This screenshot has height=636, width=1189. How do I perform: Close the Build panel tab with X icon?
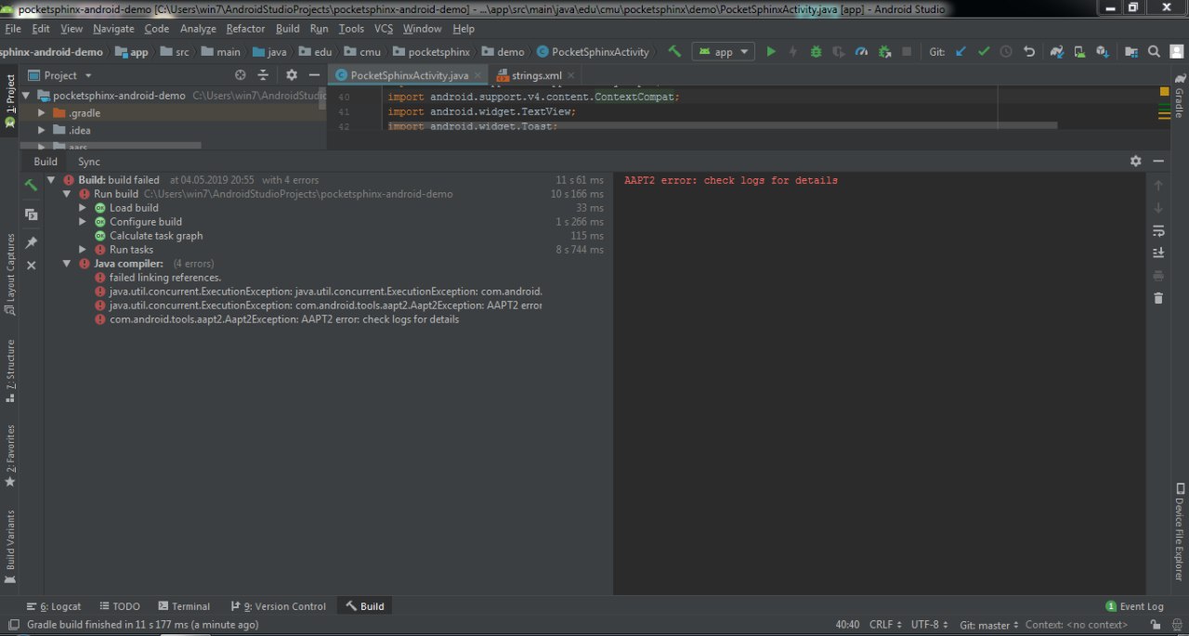point(31,266)
